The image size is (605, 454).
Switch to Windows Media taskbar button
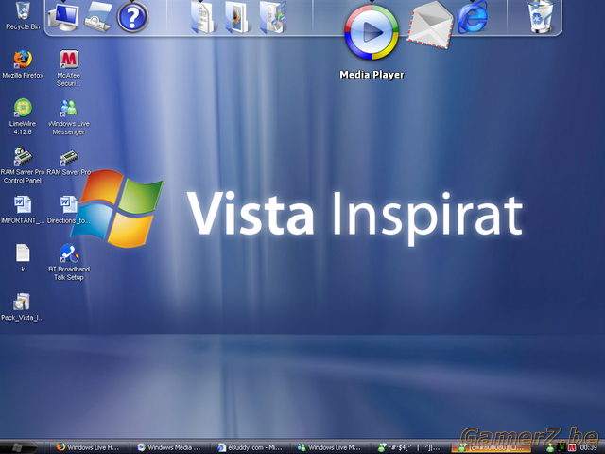click(170, 447)
